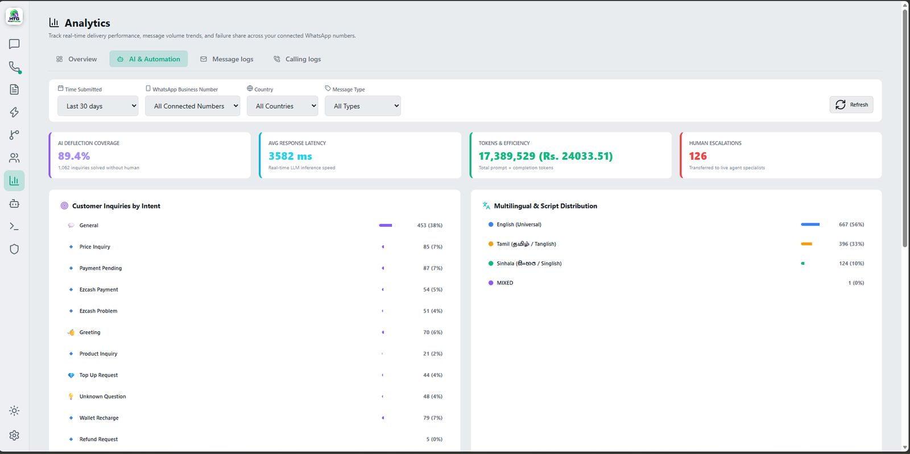This screenshot has width=910, height=454.
Task: Click the MIXED language row label
Action: (505, 283)
